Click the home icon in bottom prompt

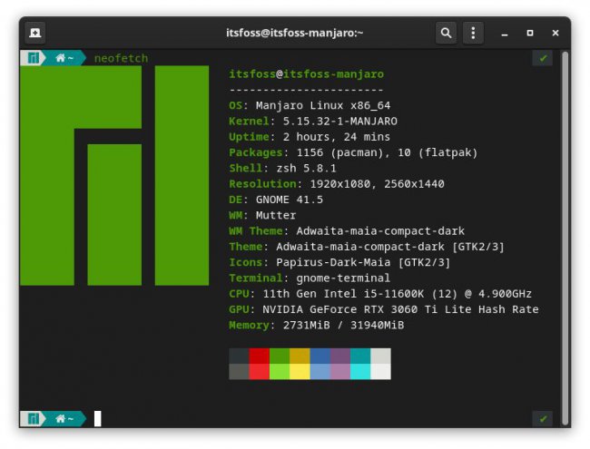point(60,418)
